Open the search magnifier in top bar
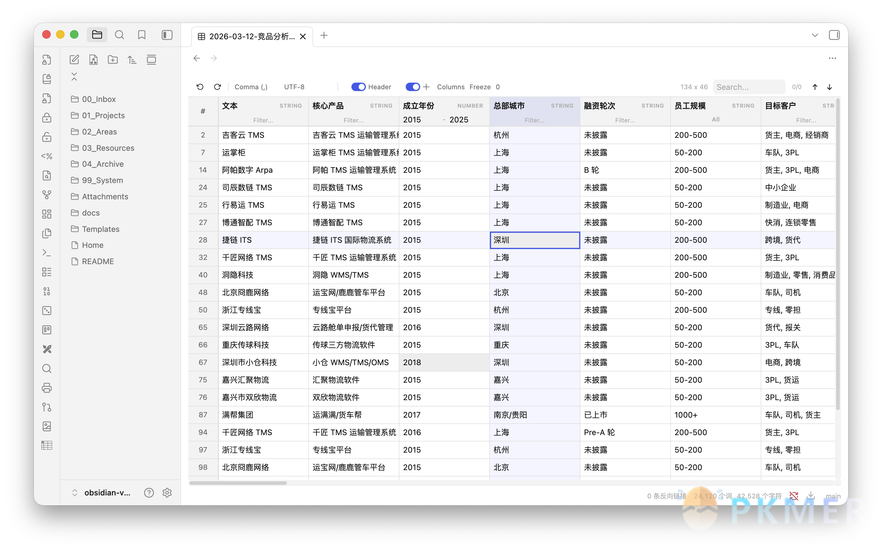The image size is (882, 550). coord(119,35)
